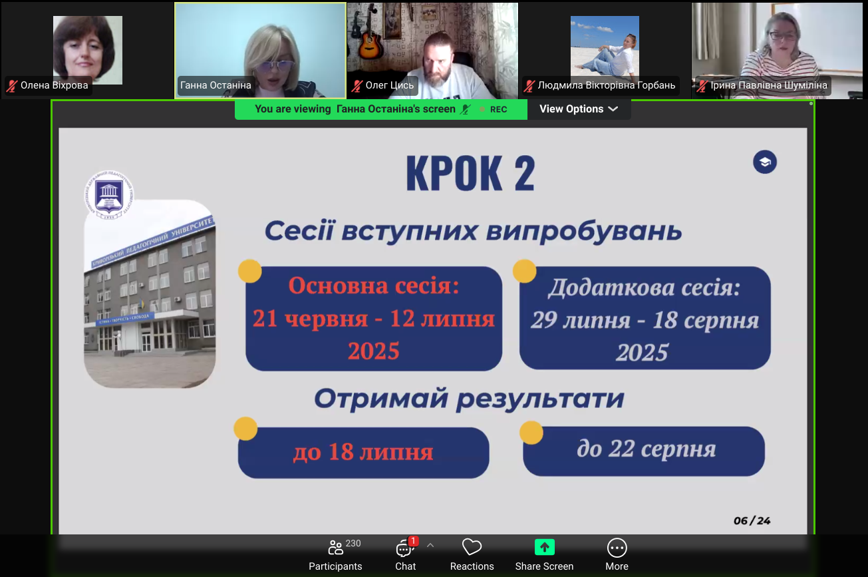Expand the chevron arrow next to Chat

430,545
